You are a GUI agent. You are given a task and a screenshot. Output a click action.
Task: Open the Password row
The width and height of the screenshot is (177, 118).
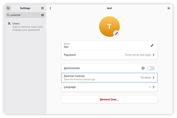(109, 55)
